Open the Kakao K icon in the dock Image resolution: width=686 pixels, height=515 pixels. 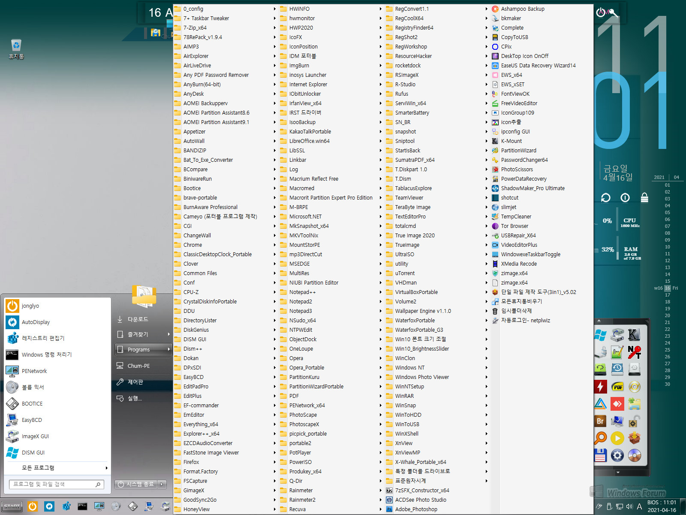[634, 335]
